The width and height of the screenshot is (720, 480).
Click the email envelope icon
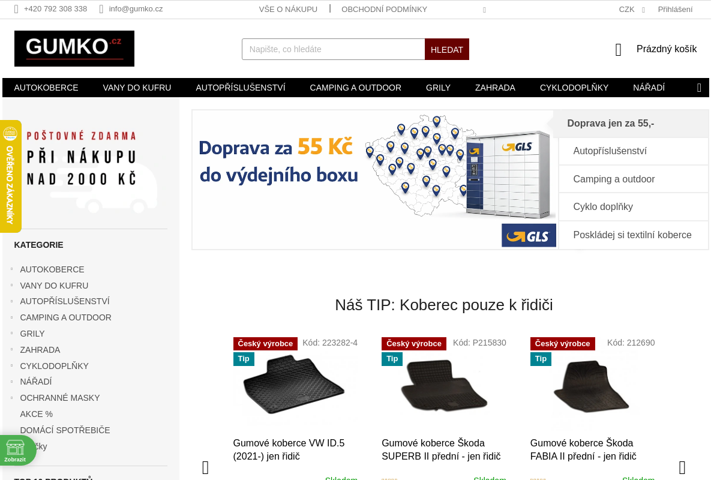[x=101, y=9]
